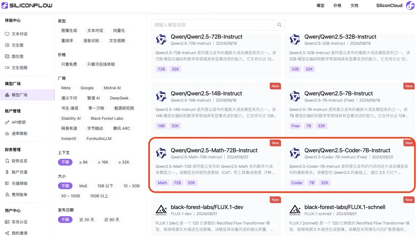
Task: Open 文生图 image icon in sidebar
Action: point(7,45)
